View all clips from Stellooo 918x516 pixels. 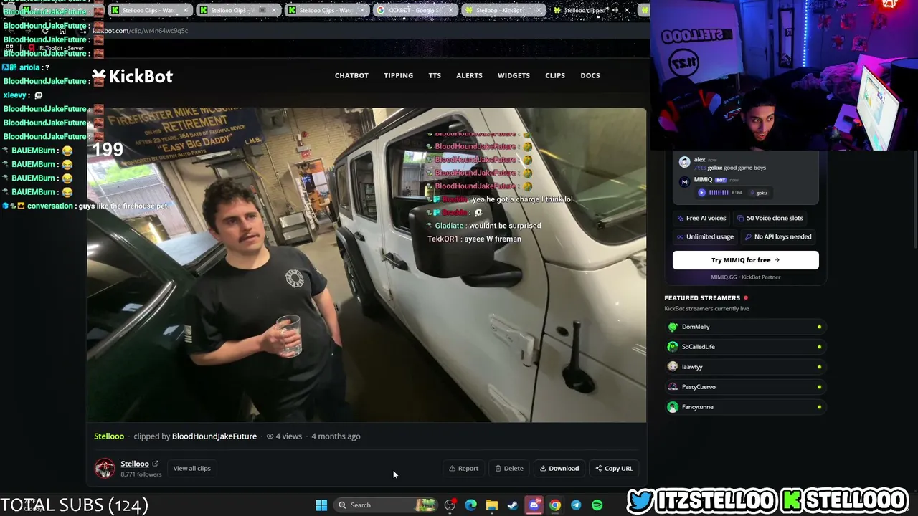point(191,468)
